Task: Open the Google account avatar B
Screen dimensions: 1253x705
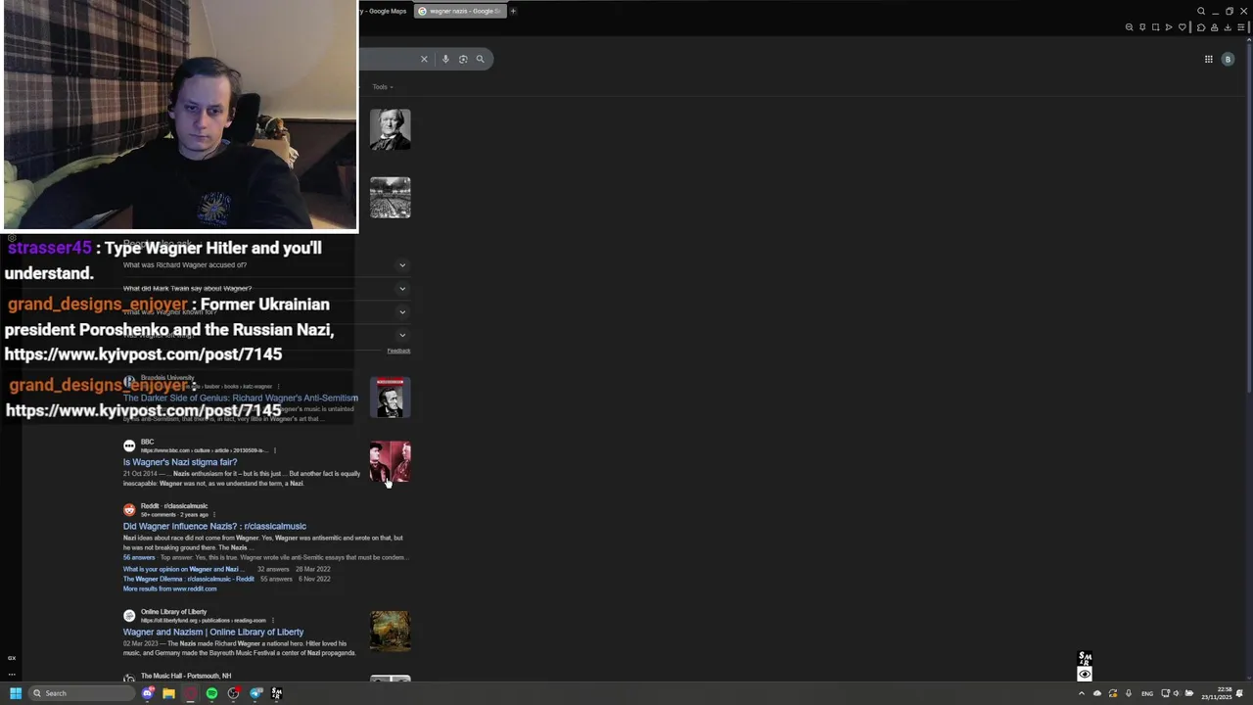Action: (1228, 59)
